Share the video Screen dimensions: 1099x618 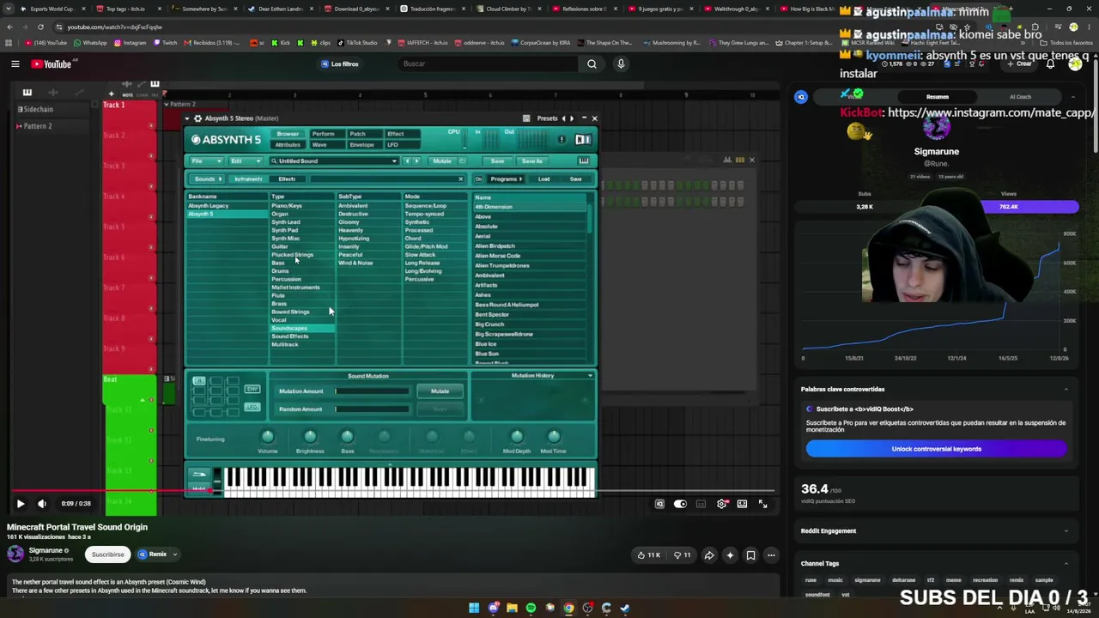(709, 554)
